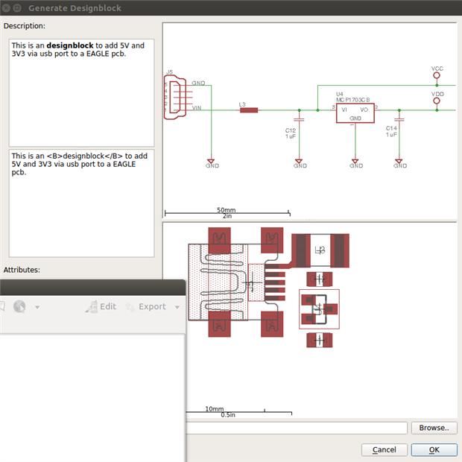Click the globe browser icon
Screen dimensions: 462x462
coord(19,306)
